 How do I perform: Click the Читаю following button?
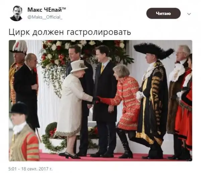click(163, 13)
